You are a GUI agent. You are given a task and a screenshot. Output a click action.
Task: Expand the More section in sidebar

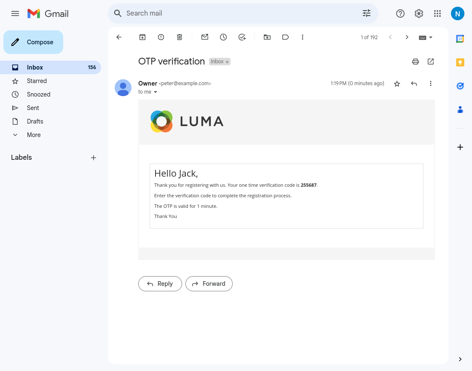[34, 135]
